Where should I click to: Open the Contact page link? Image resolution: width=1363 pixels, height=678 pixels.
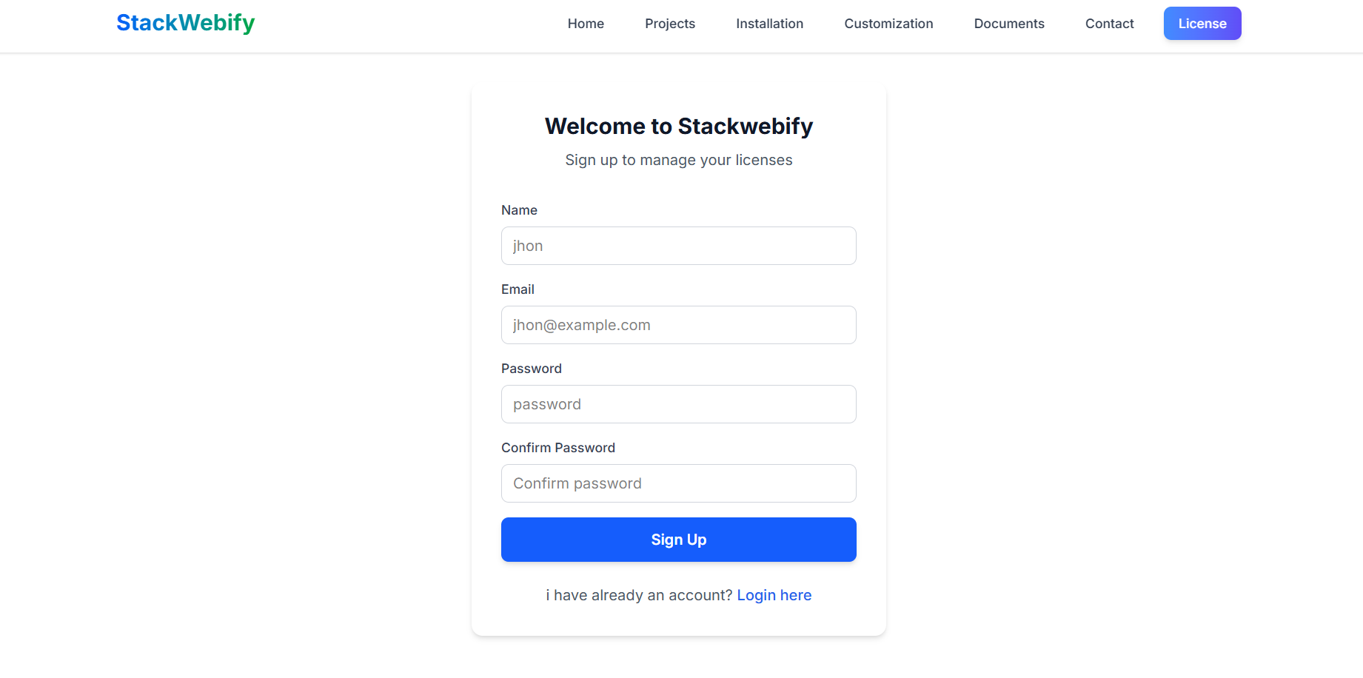(1109, 24)
